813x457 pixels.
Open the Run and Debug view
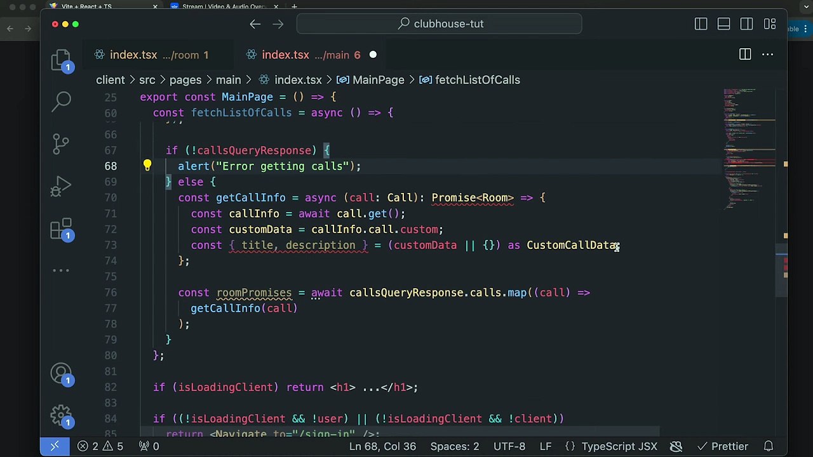(62, 186)
